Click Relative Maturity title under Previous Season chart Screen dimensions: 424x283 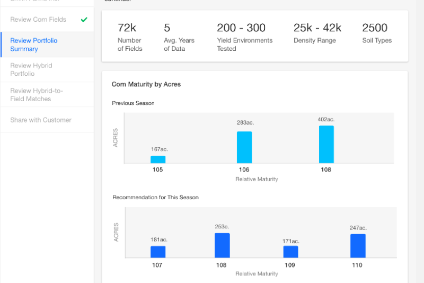[x=257, y=179]
